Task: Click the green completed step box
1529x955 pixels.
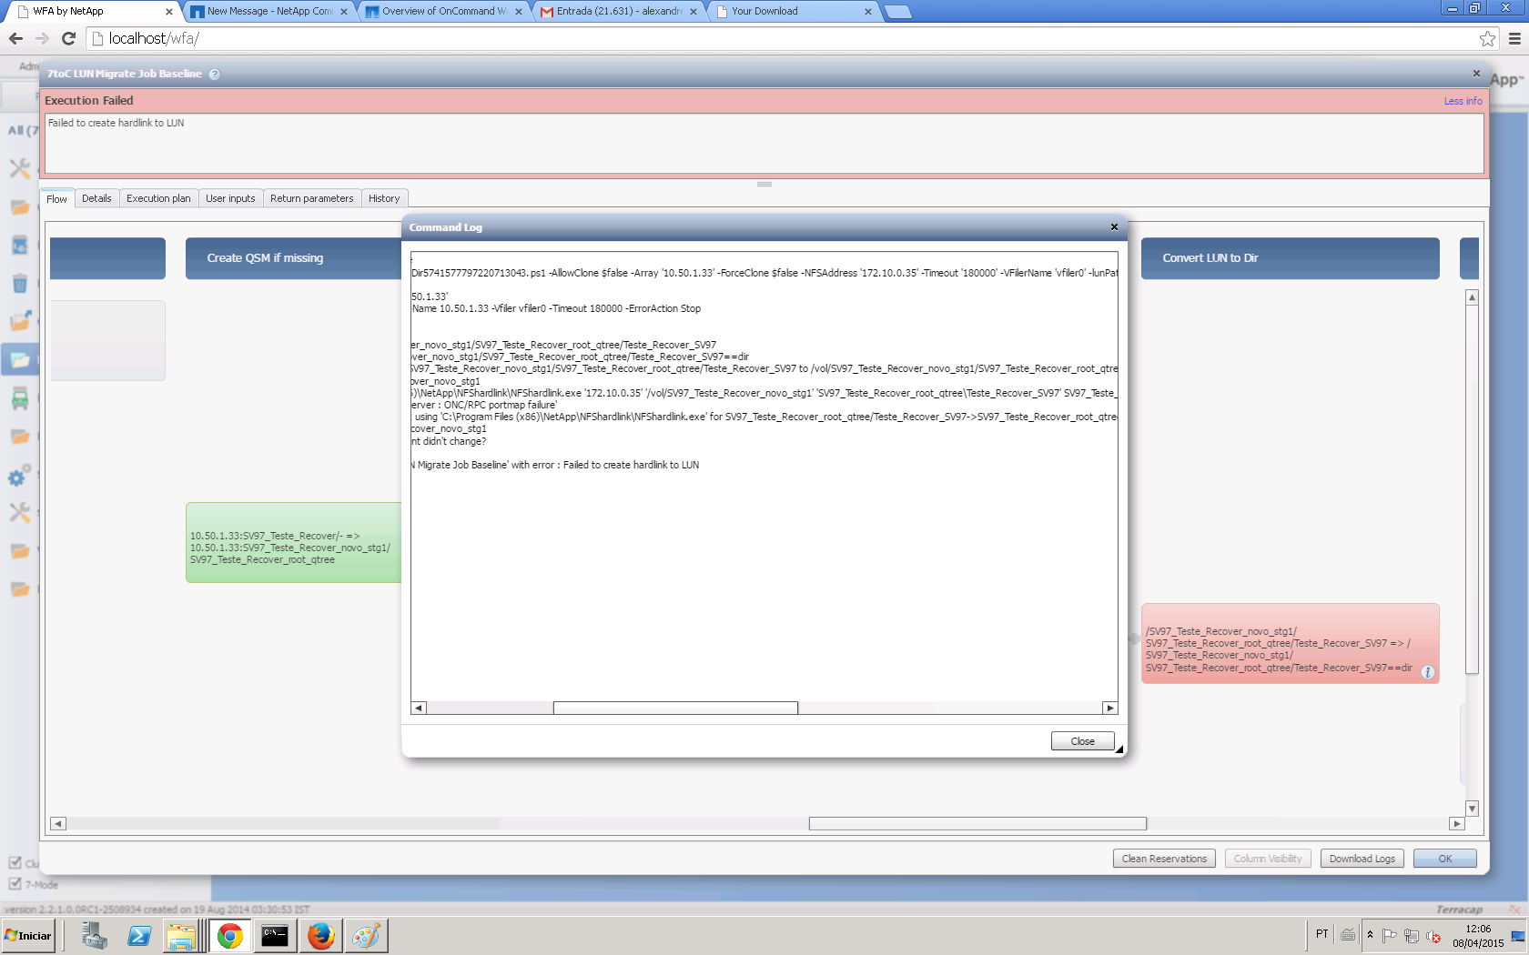Action: [x=293, y=543]
